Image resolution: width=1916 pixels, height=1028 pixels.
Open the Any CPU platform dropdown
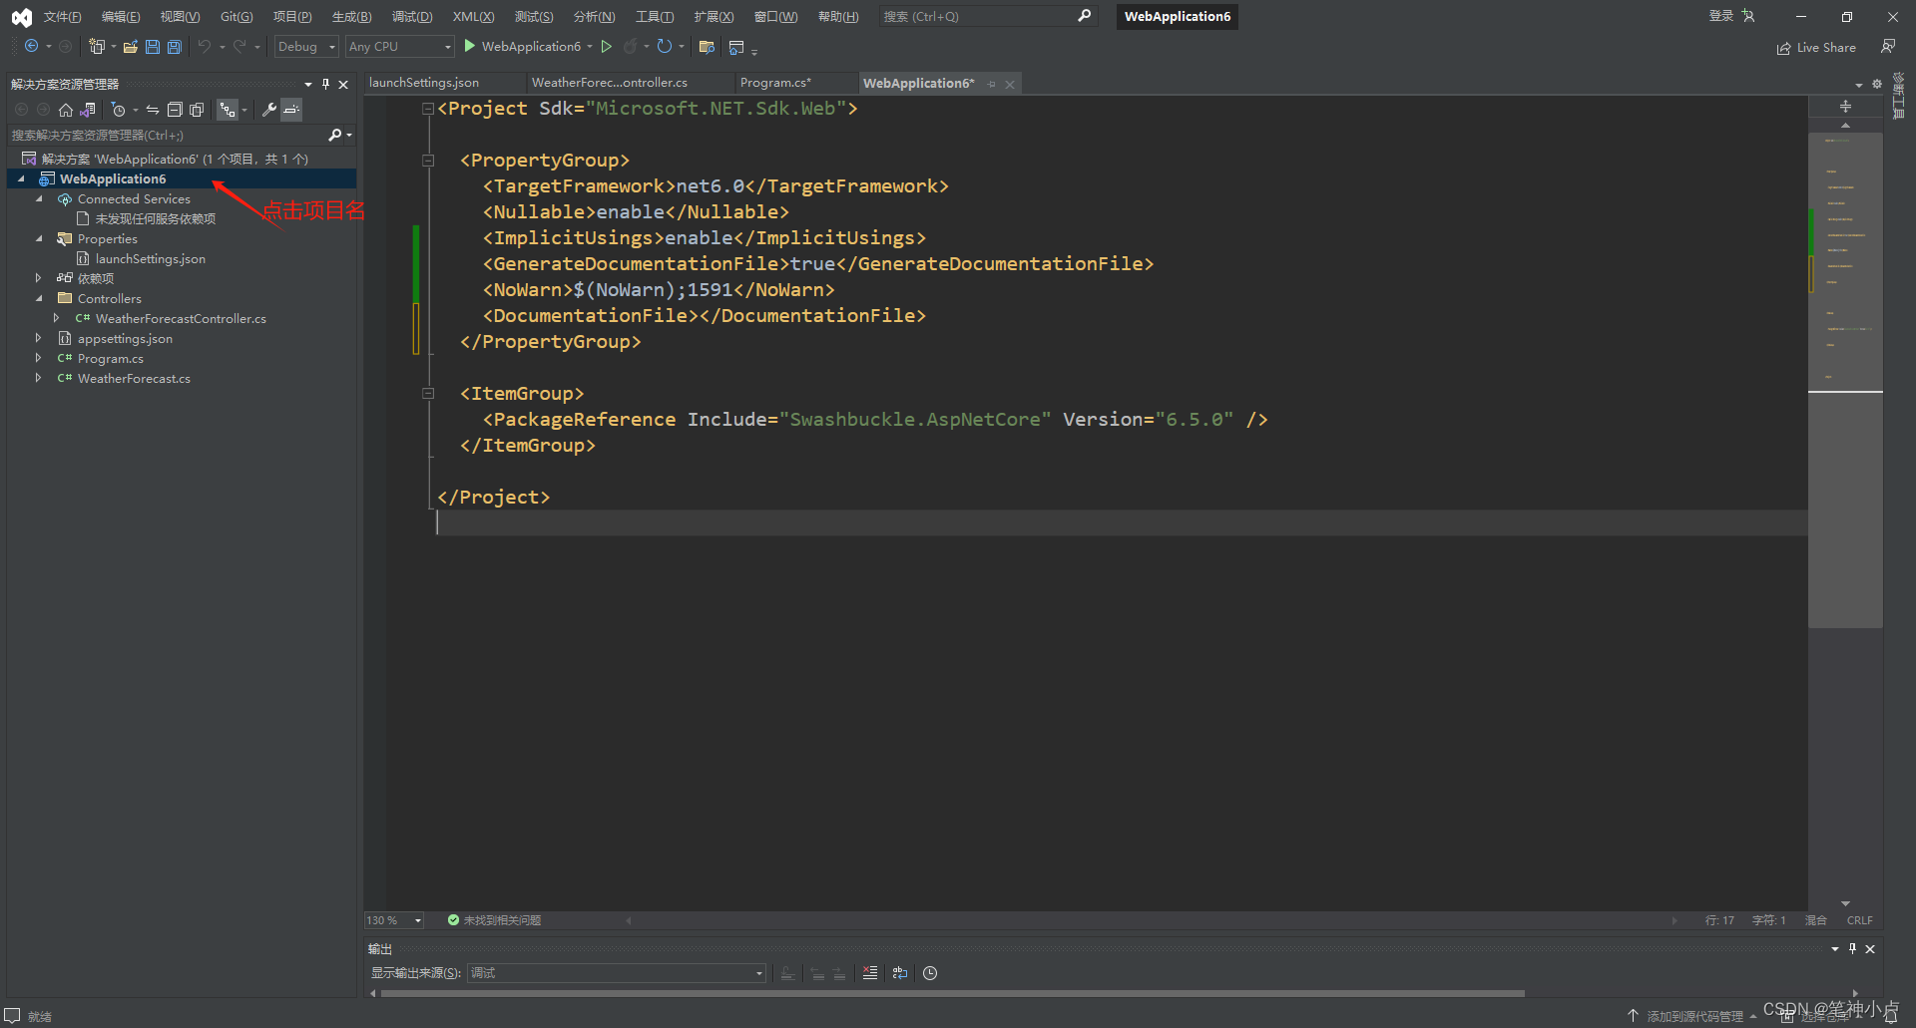398,46
